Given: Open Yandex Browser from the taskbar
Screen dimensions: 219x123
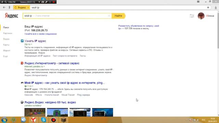Looking at the screenshot, I should [34, 120].
